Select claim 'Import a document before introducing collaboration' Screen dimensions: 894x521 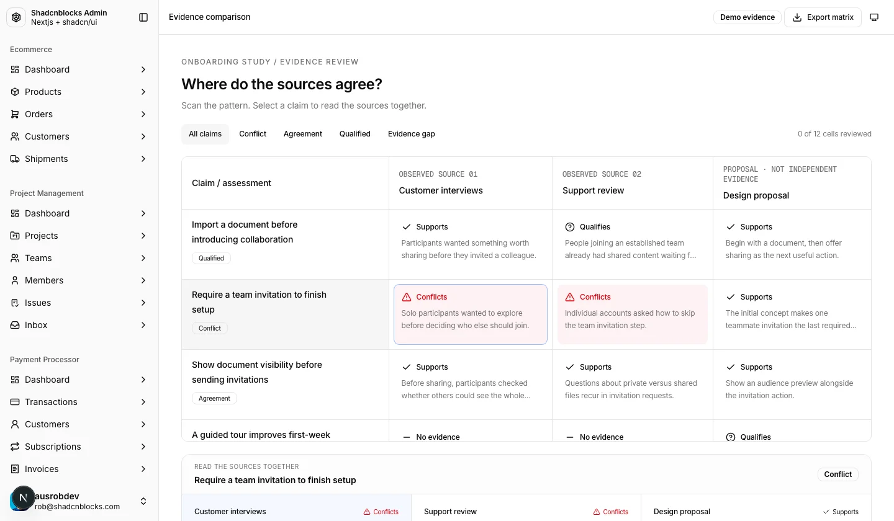[285, 244]
